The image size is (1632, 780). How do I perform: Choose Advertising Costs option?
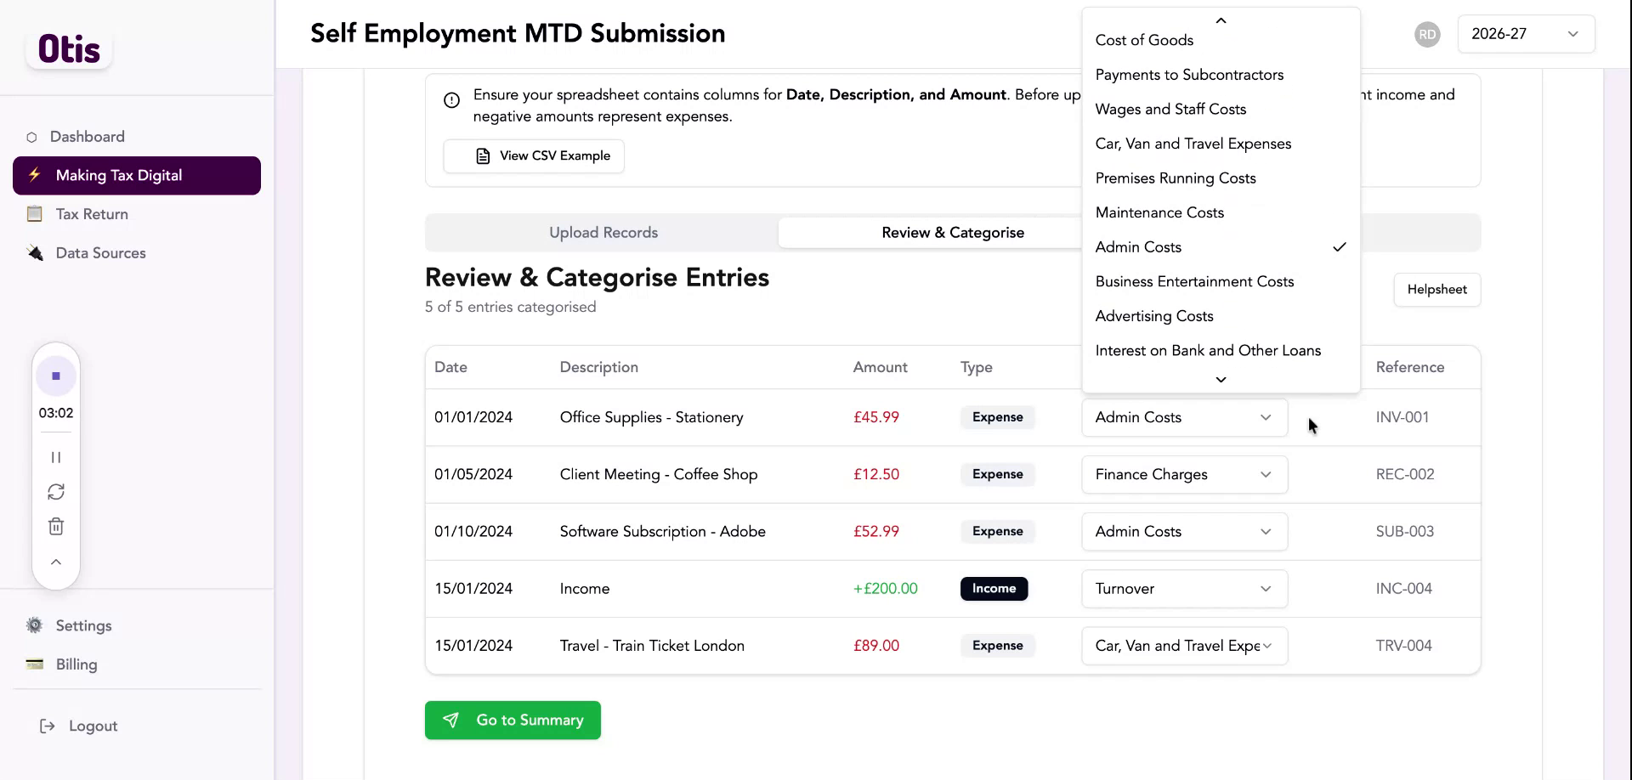coord(1221,316)
